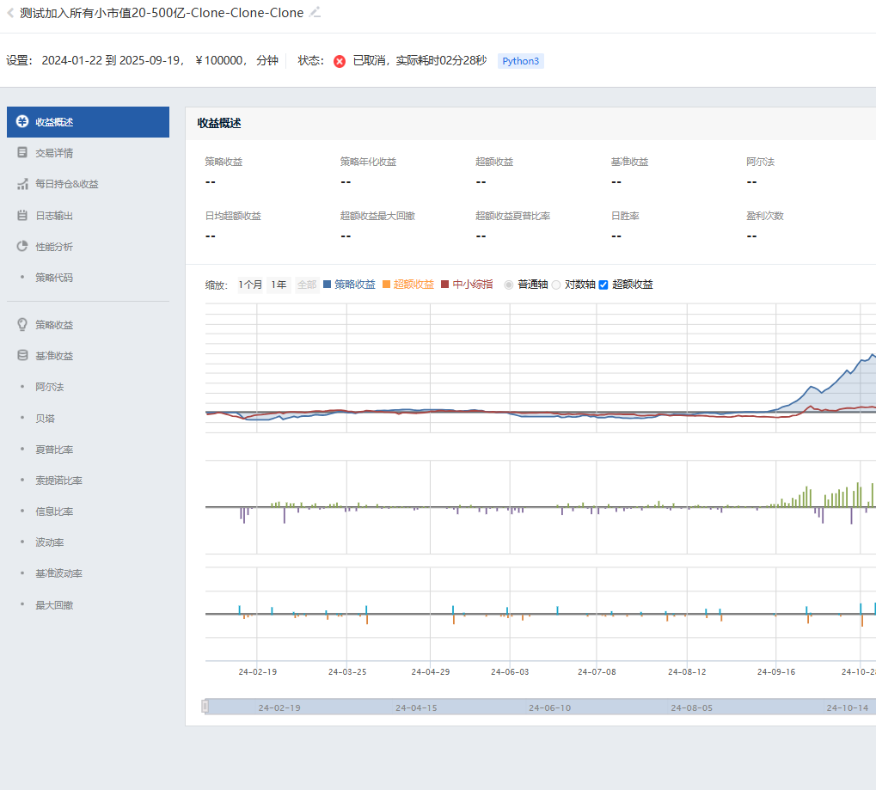This screenshot has width=876, height=790.
Task: Click the 交易详情 list icon in sidebar
Action: (x=22, y=153)
